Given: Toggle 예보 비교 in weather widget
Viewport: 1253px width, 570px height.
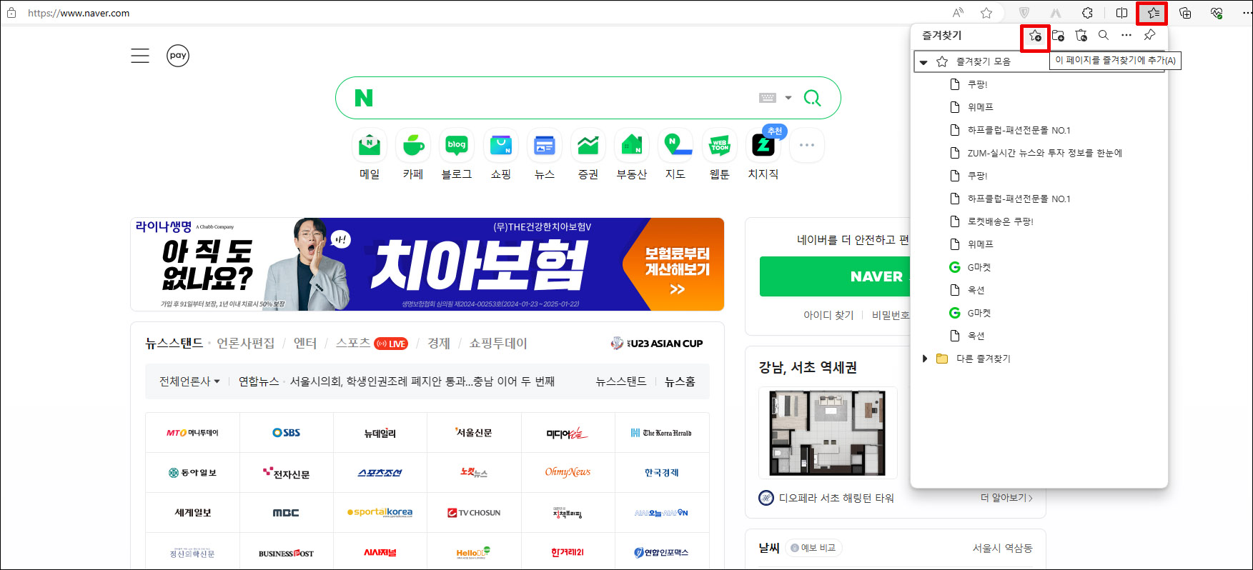Looking at the screenshot, I should [813, 548].
